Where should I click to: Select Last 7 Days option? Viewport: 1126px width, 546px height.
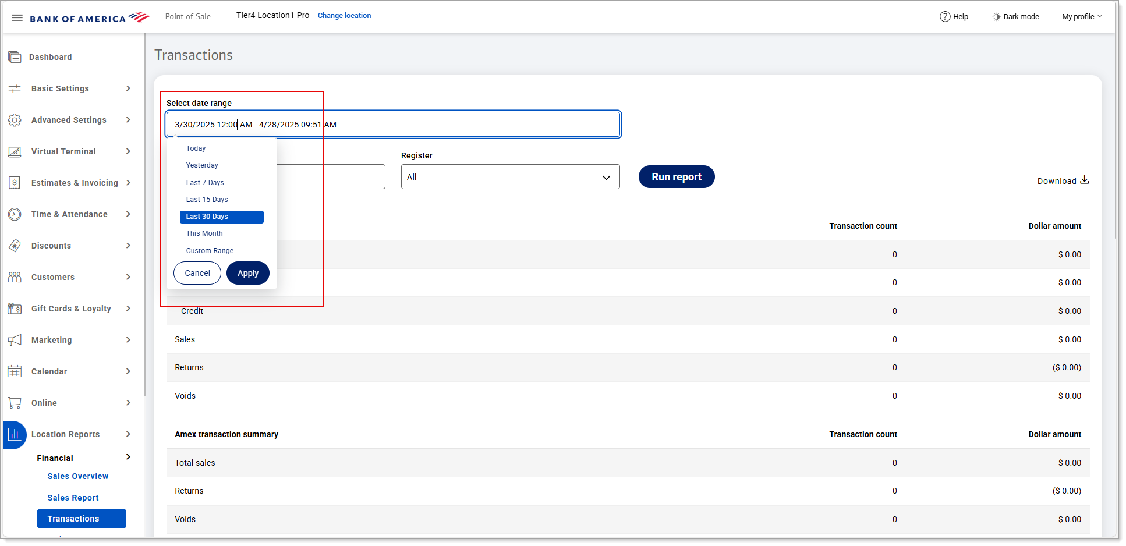[221, 183]
